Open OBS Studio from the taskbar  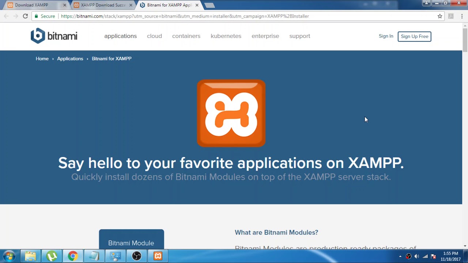pos(136,256)
